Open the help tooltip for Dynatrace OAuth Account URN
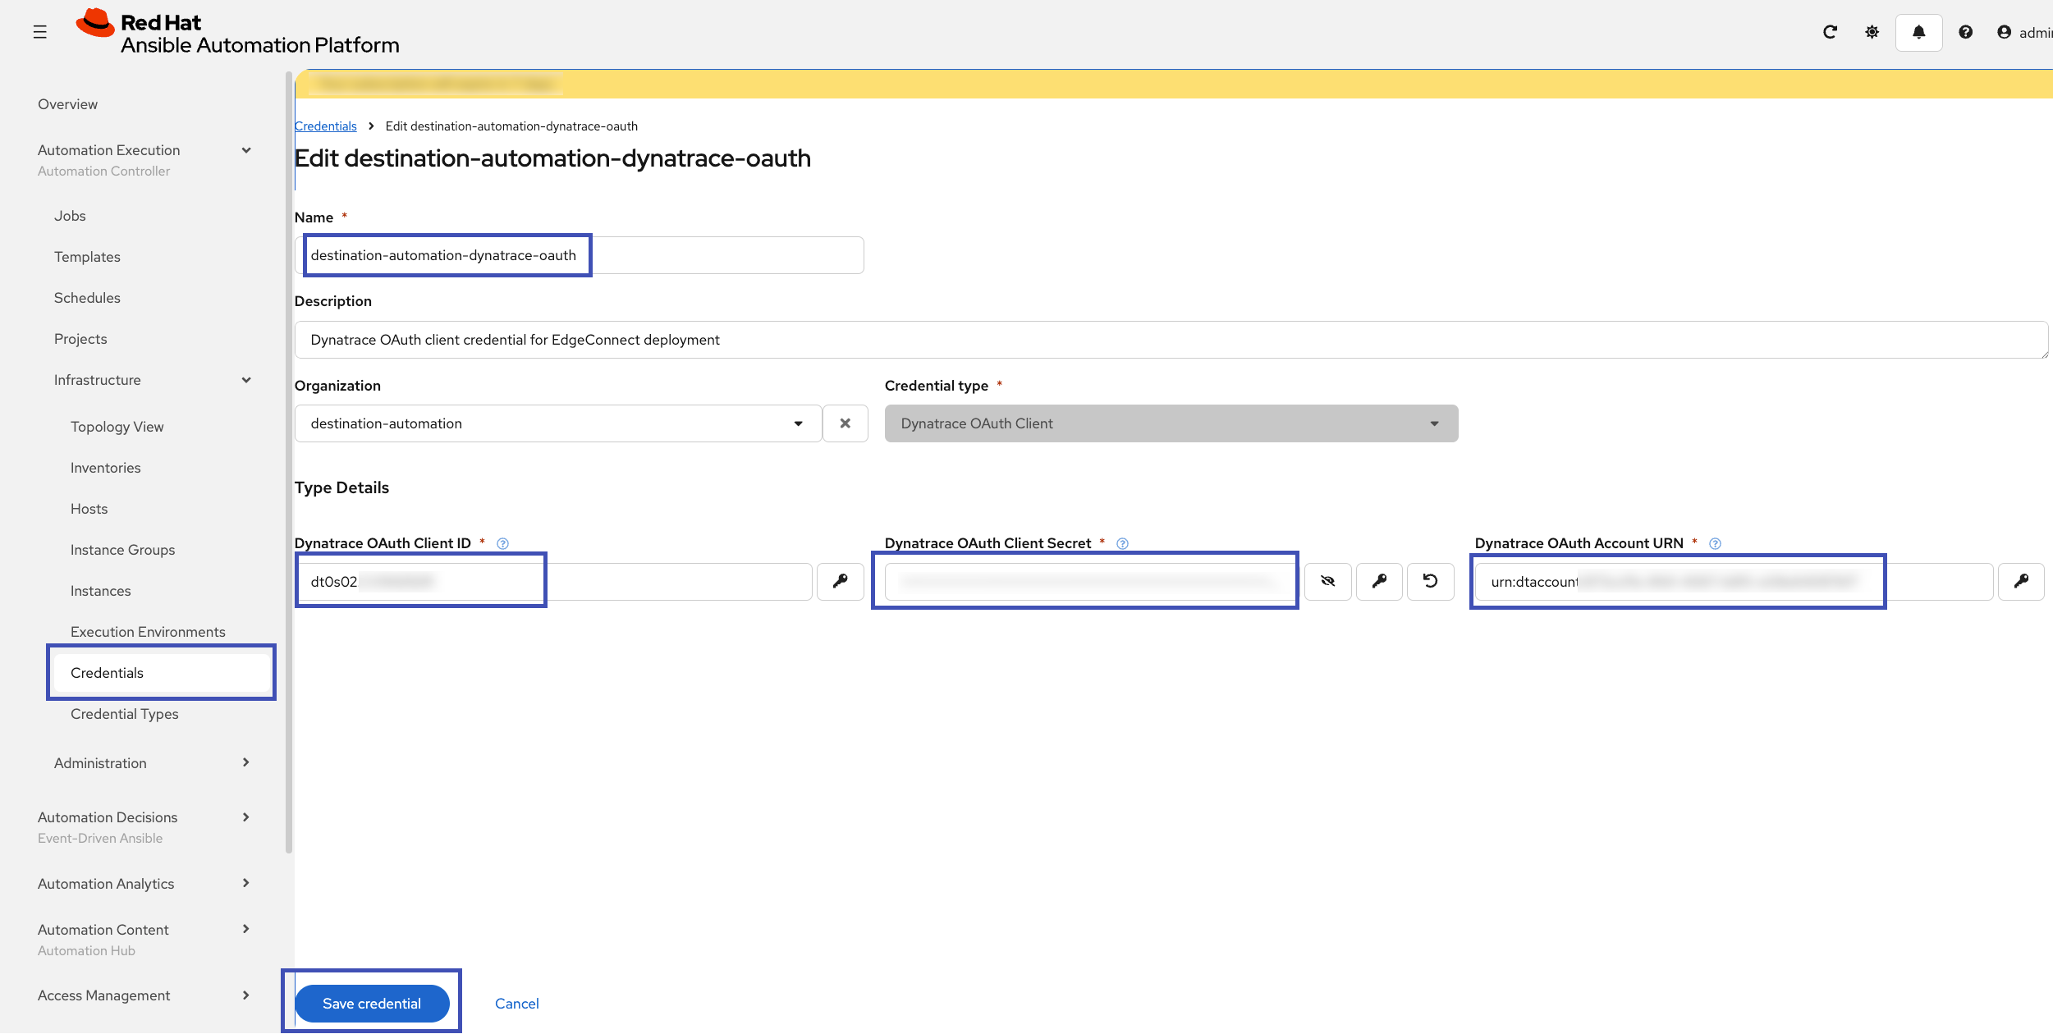Image resolution: width=2053 pixels, height=1034 pixels. 1716,542
